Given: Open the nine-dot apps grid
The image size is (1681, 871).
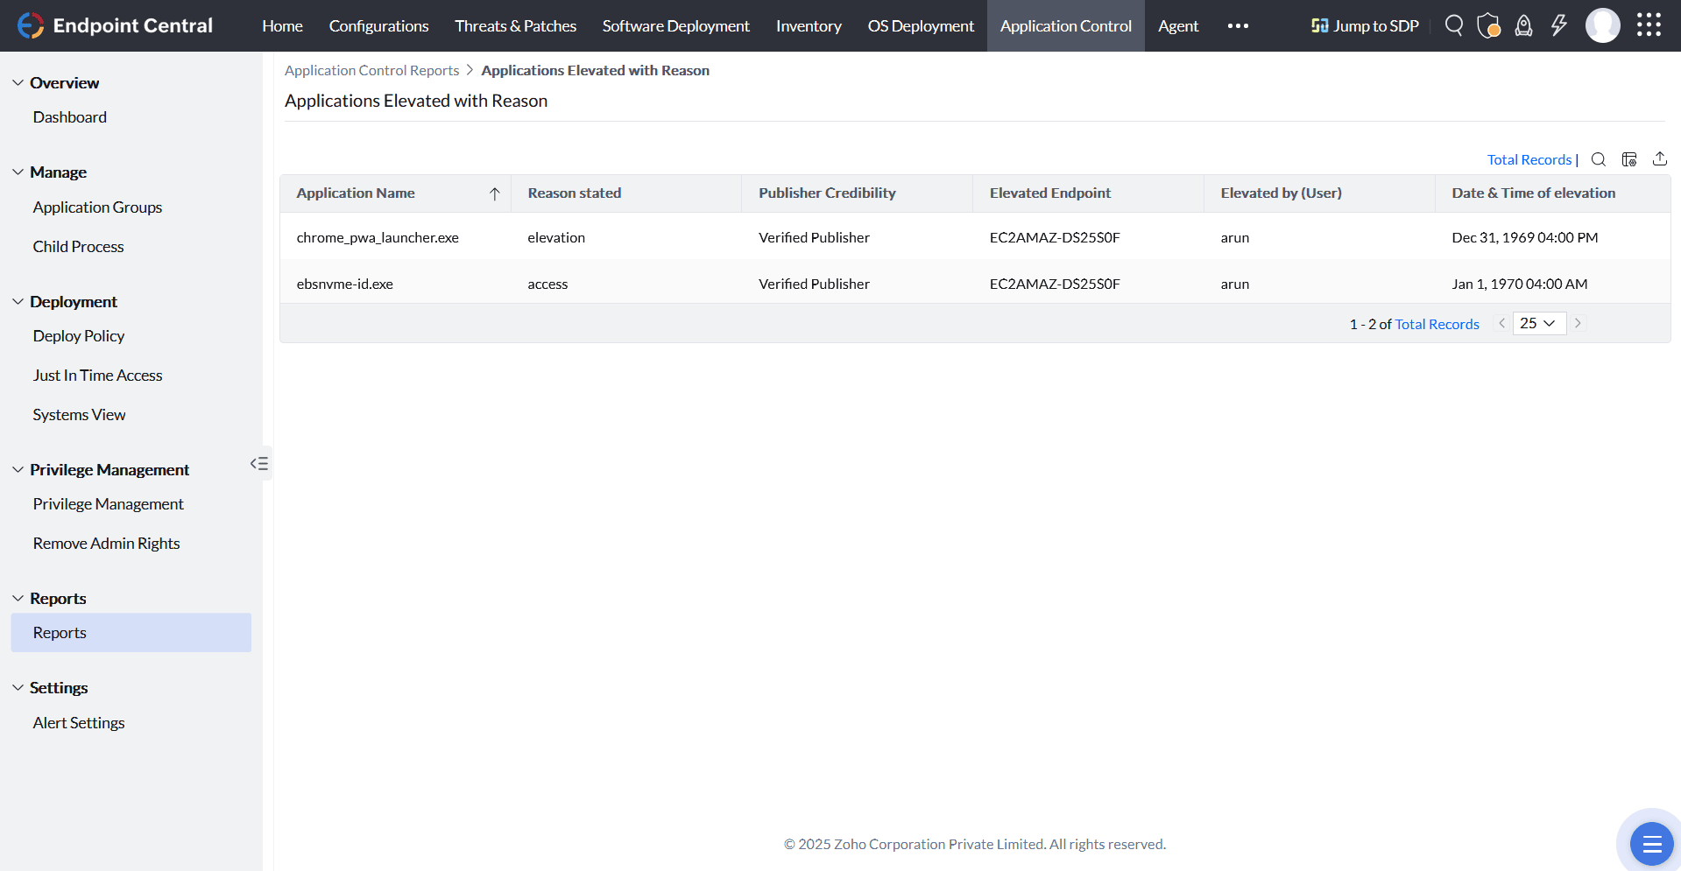Looking at the screenshot, I should coord(1649,25).
